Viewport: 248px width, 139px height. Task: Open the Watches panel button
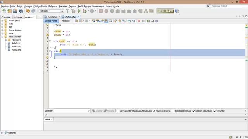point(10,133)
